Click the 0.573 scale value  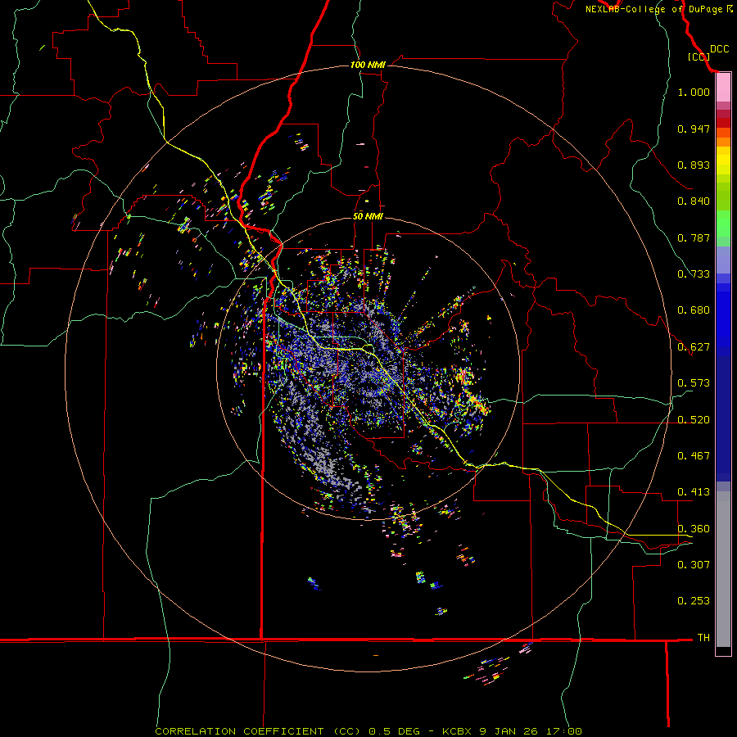[x=694, y=383]
